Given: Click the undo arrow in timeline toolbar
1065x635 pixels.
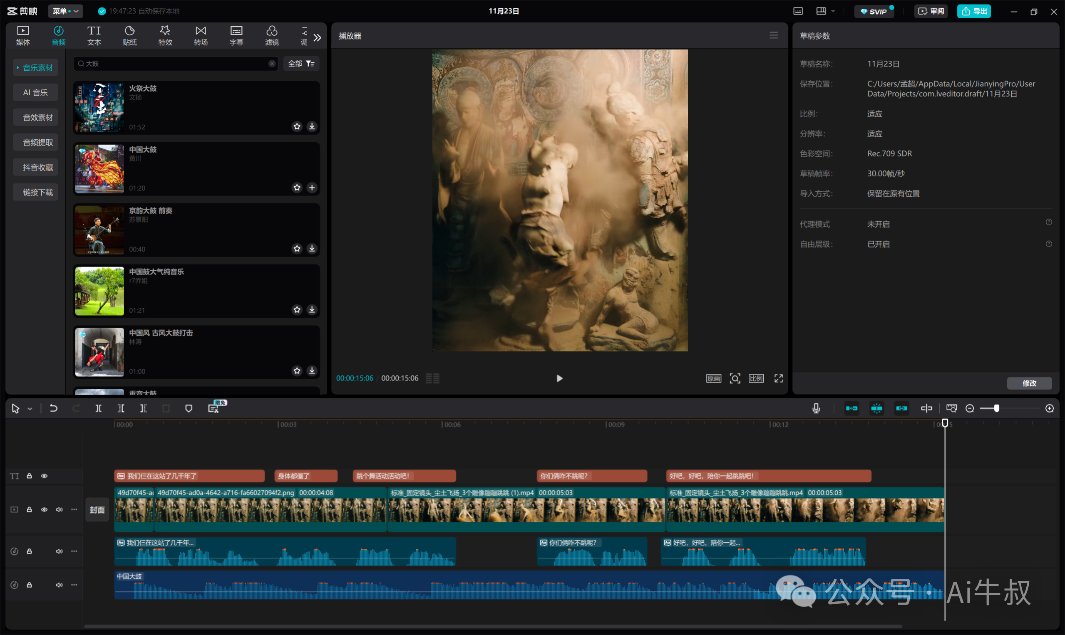Looking at the screenshot, I should click(x=54, y=408).
